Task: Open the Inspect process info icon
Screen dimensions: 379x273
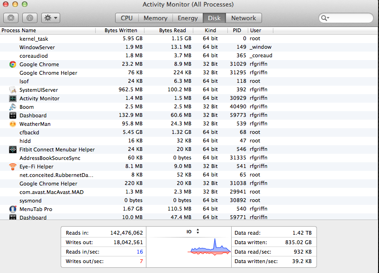Action: (x=30, y=18)
